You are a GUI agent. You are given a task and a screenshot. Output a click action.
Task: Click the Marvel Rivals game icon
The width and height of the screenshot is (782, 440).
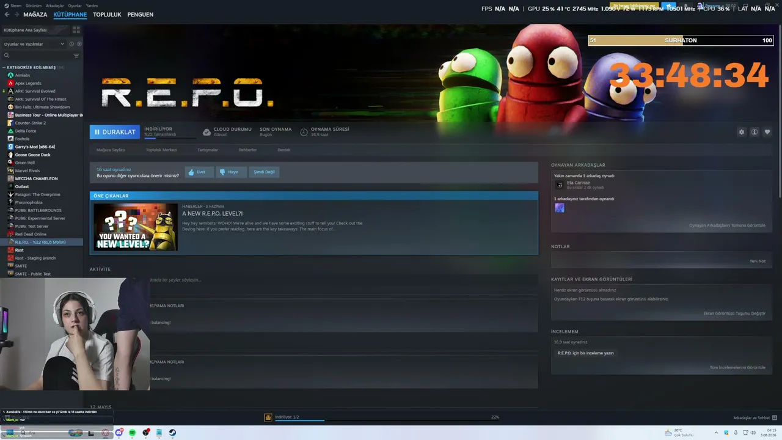click(10, 170)
